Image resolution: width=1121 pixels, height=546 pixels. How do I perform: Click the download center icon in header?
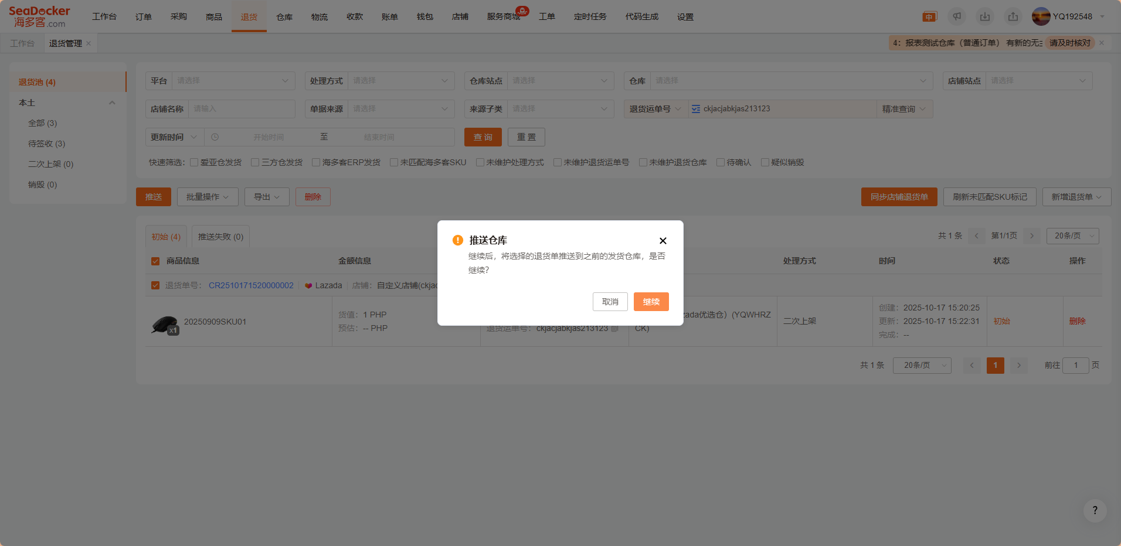[x=985, y=16]
